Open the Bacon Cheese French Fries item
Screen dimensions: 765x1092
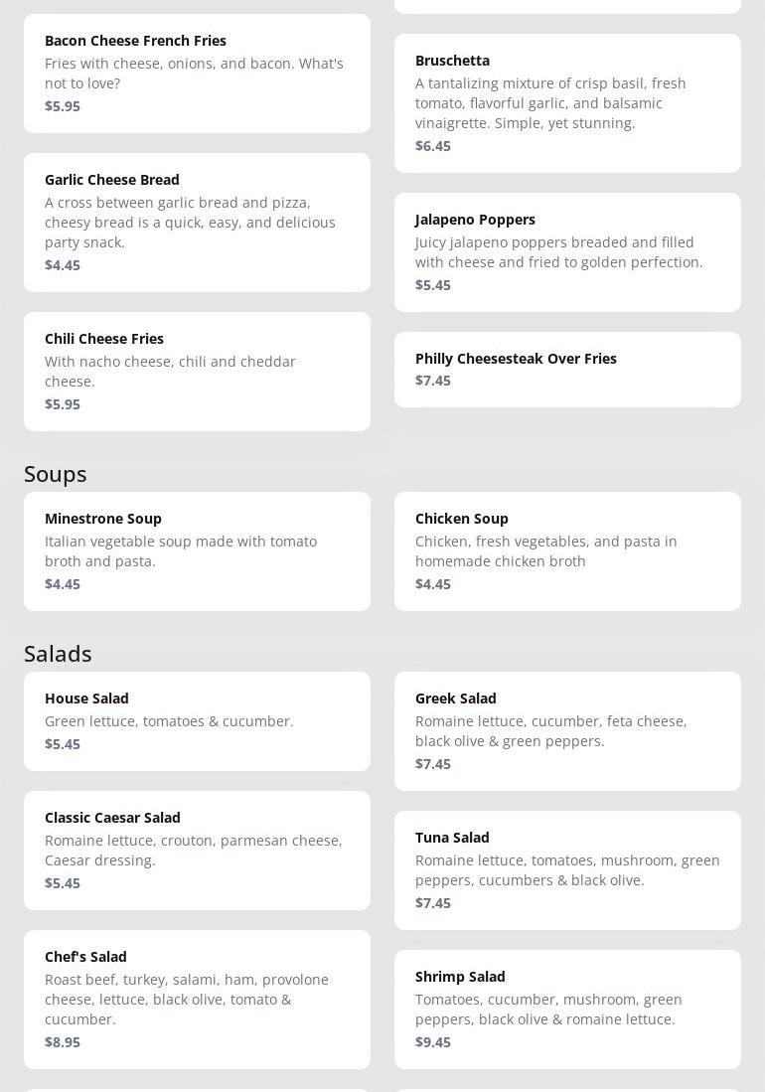[197, 73]
